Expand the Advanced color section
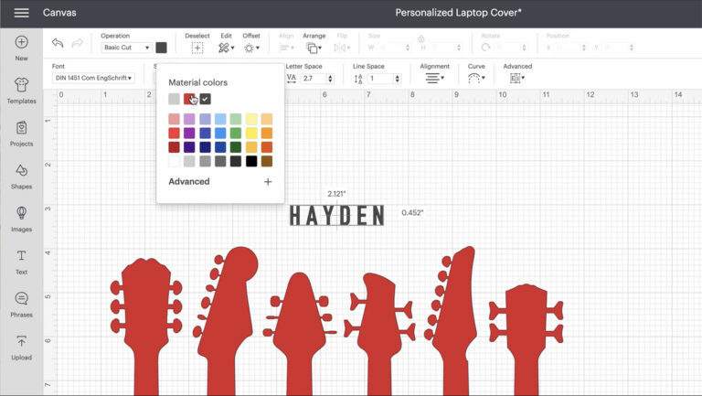The height and width of the screenshot is (396, 702). tap(268, 181)
